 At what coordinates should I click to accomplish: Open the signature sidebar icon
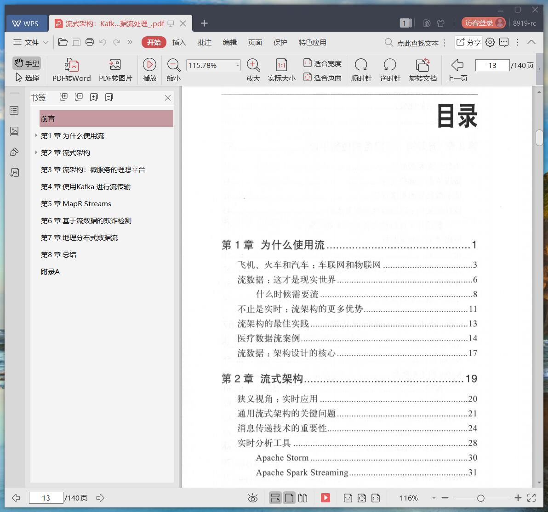pyautogui.click(x=14, y=152)
